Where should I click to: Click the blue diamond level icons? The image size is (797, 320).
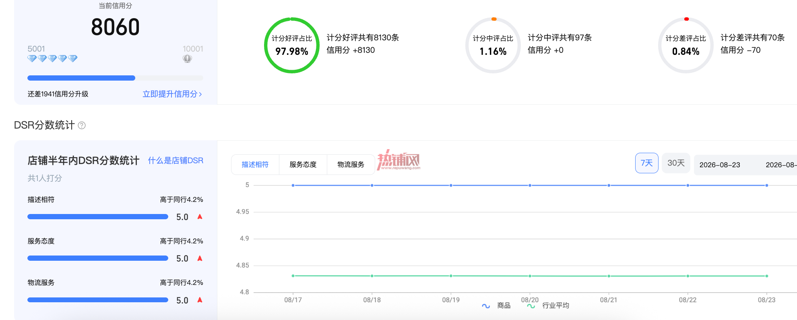(x=52, y=58)
